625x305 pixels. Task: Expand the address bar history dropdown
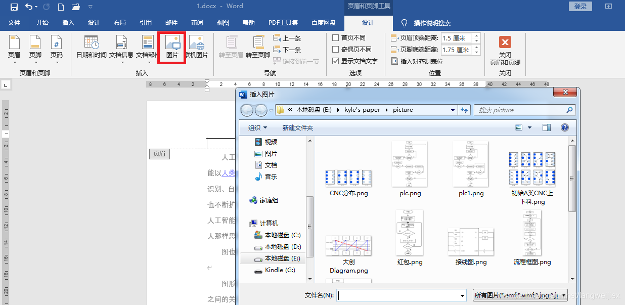point(453,110)
